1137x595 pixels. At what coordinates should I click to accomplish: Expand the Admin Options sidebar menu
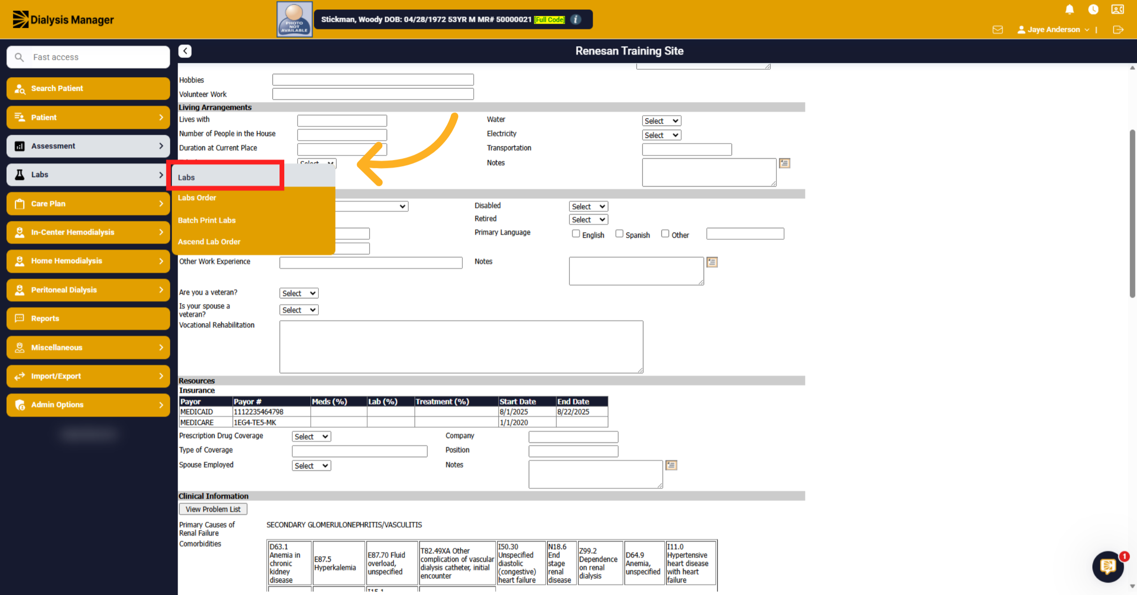click(88, 405)
